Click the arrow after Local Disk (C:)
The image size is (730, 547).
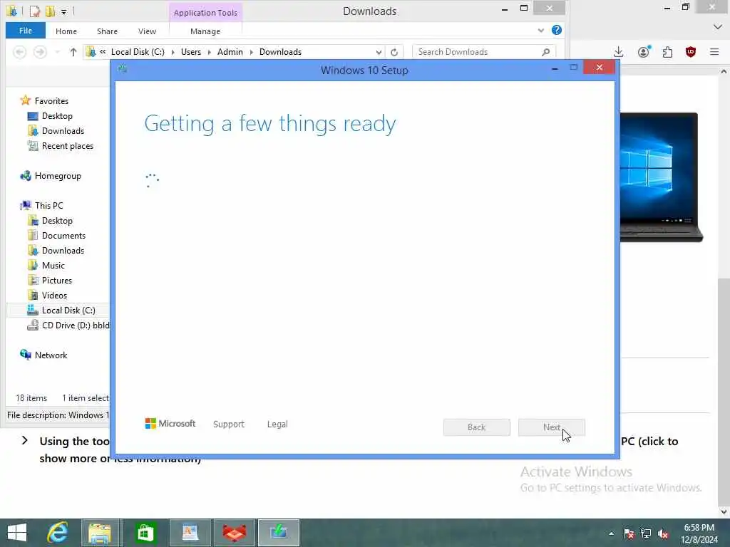click(x=173, y=52)
